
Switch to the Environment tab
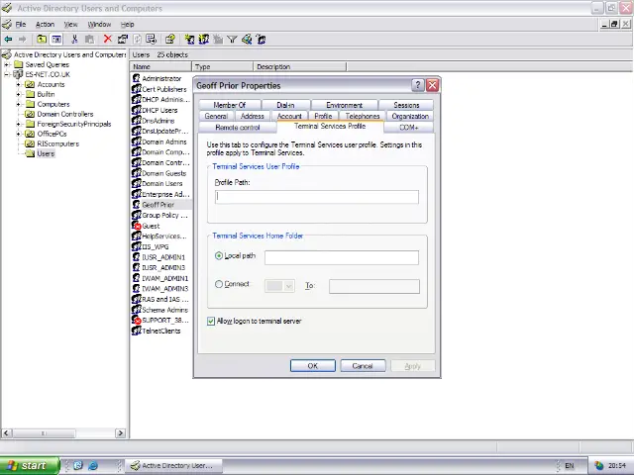[x=344, y=105]
